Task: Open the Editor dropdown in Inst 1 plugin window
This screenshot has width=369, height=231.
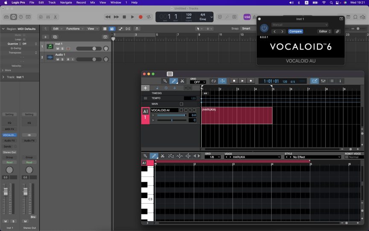Action: tap(325, 31)
